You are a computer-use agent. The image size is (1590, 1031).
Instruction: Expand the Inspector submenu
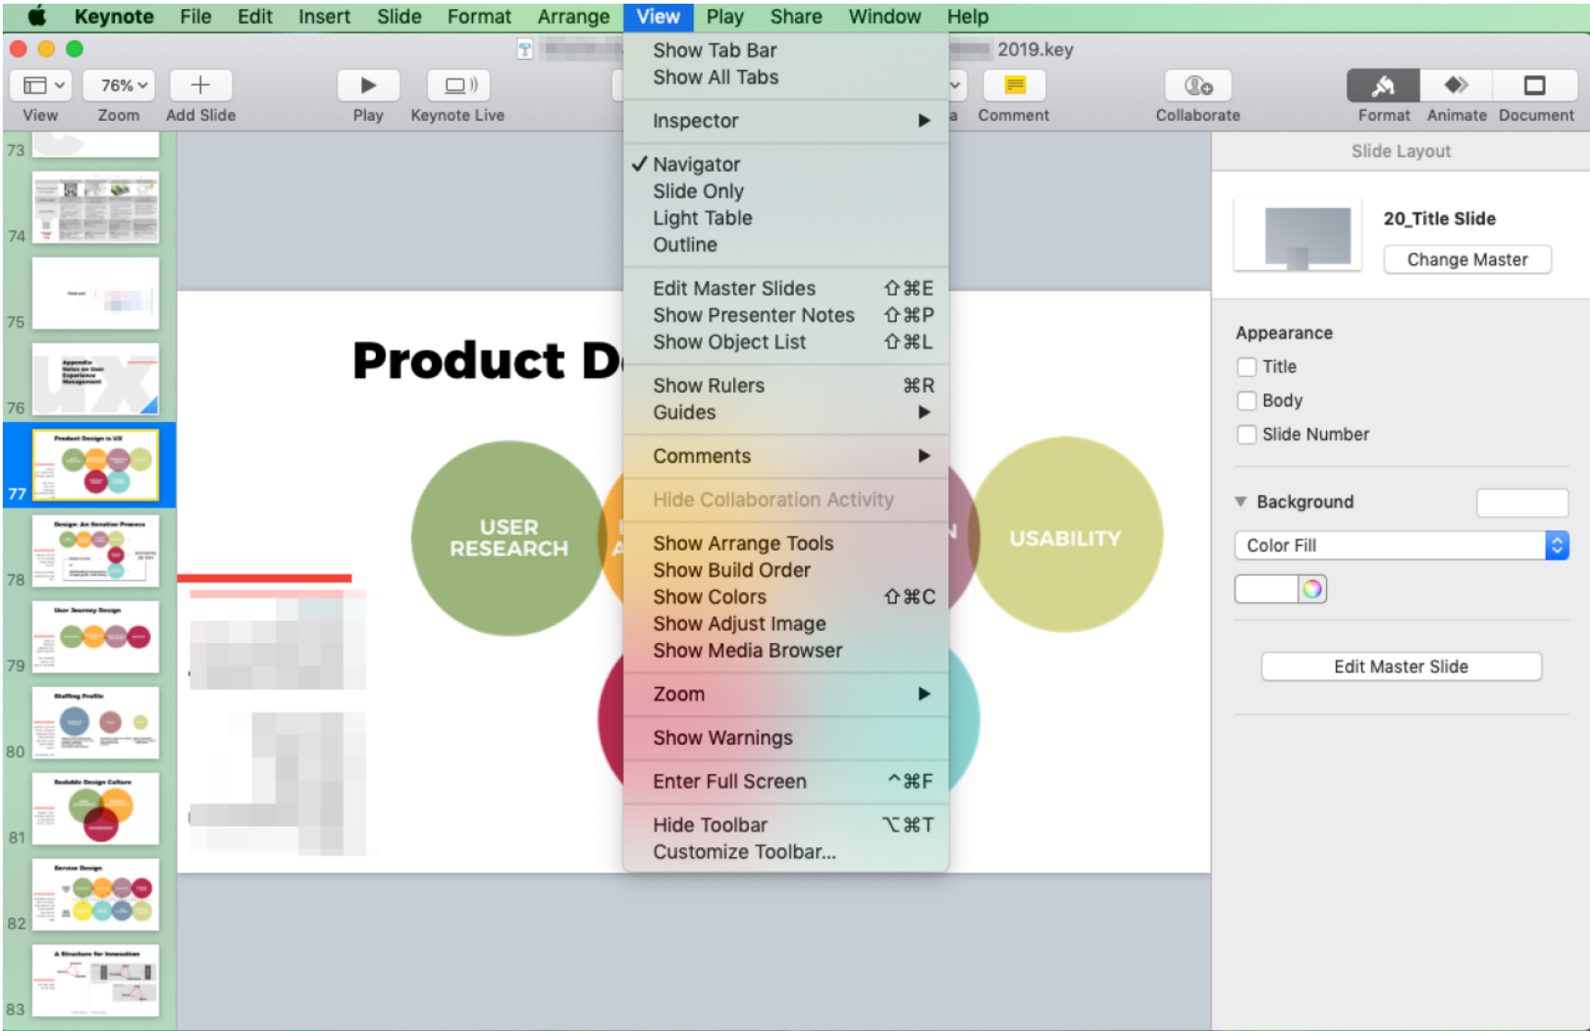[786, 121]
